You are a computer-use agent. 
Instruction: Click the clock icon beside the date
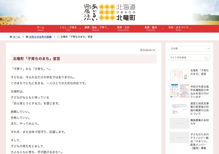141,50
